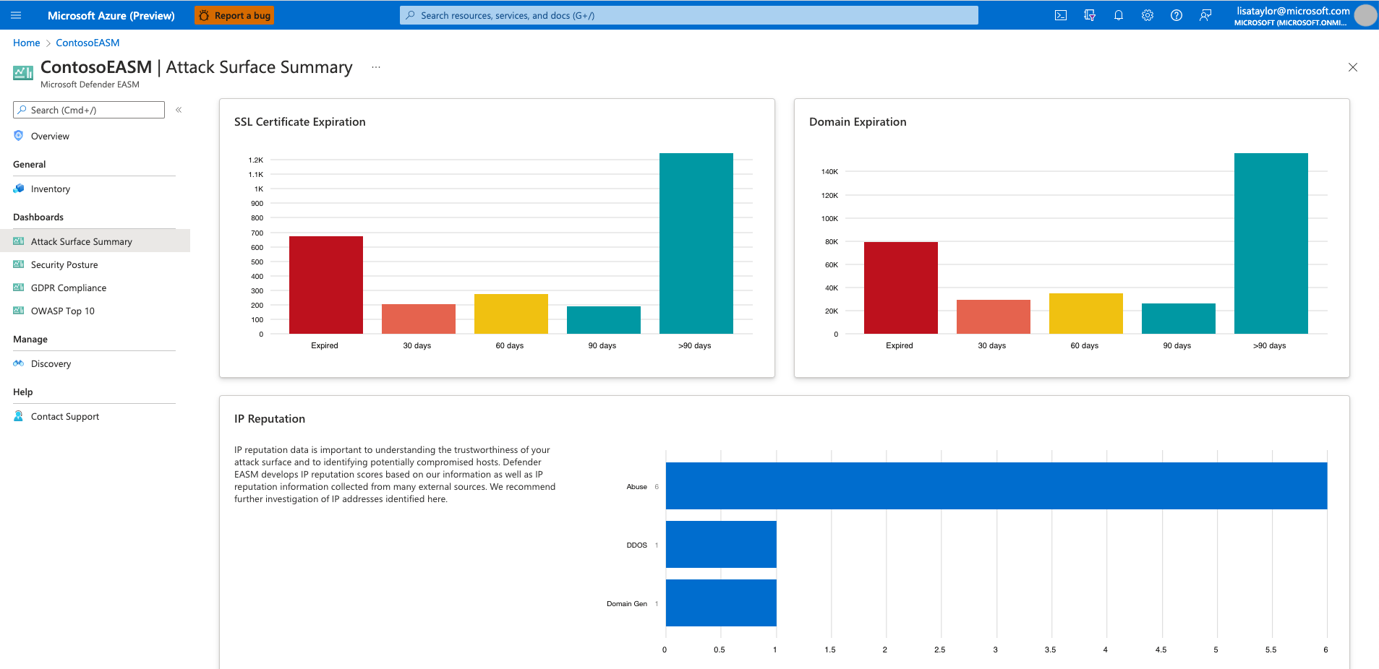The image size is (1379, 669).
Task: Click the 30 days bar in Domain Expiration
Action: (994, 316)
